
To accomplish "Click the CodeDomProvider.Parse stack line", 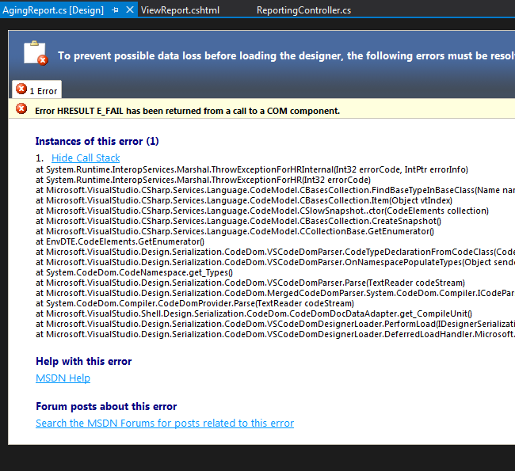I will tap(195, 304).
